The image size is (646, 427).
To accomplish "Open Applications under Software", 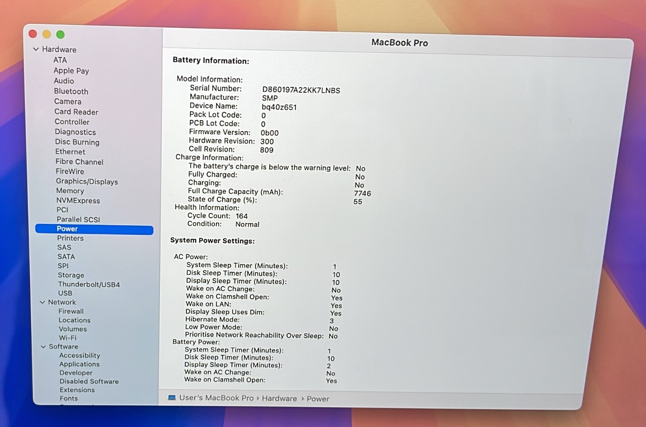I will click(80, 364).
